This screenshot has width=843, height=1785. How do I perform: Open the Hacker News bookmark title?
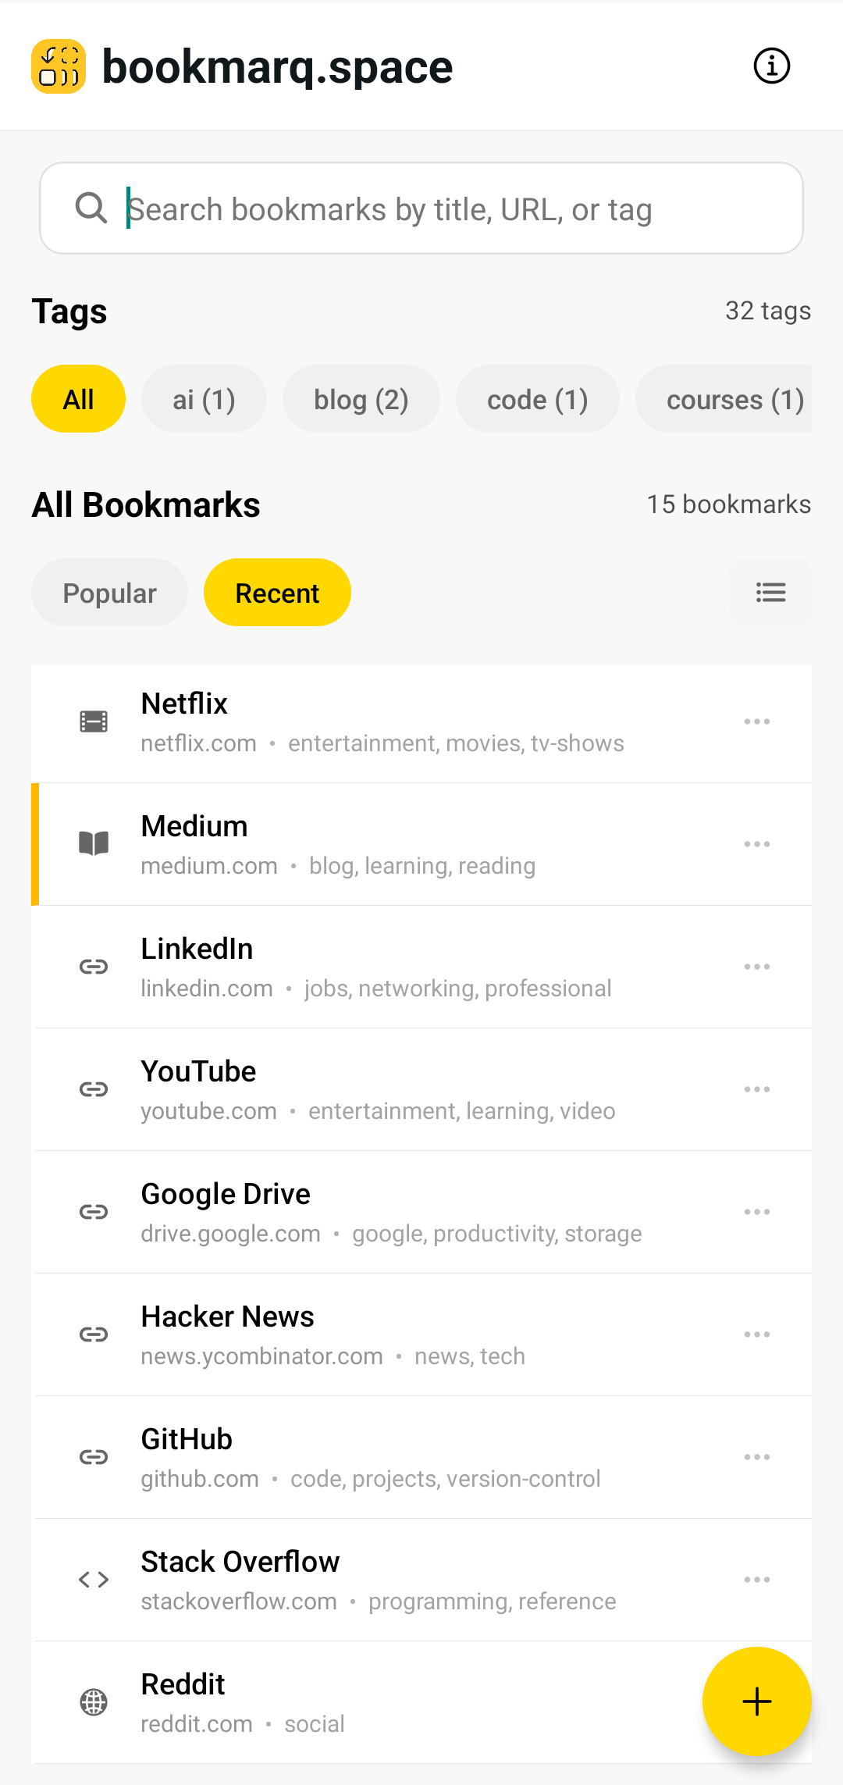pos(227,1316)
